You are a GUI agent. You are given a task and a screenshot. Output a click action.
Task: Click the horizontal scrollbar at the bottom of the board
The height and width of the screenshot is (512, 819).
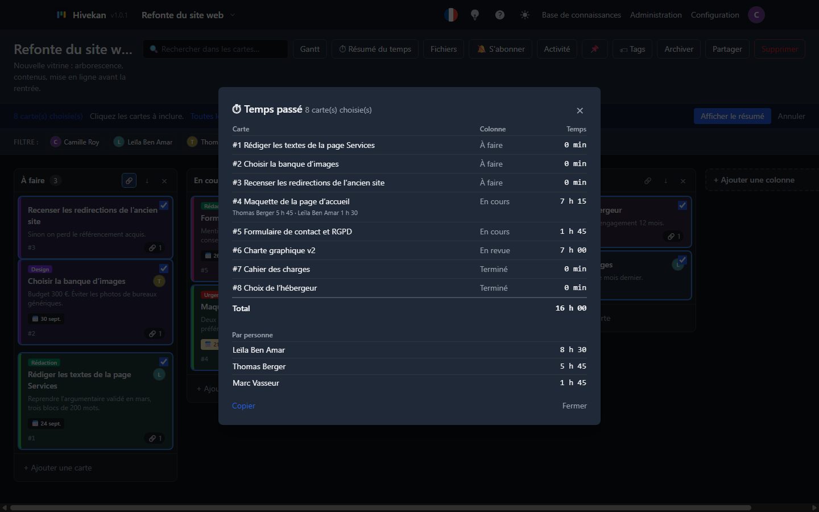click(x=380, y=507)
